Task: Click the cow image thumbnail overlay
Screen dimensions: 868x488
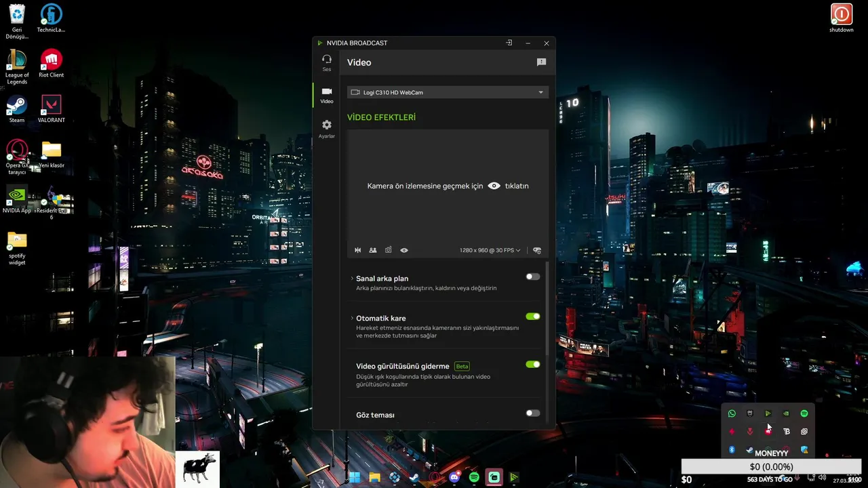Action: (197, 469)
